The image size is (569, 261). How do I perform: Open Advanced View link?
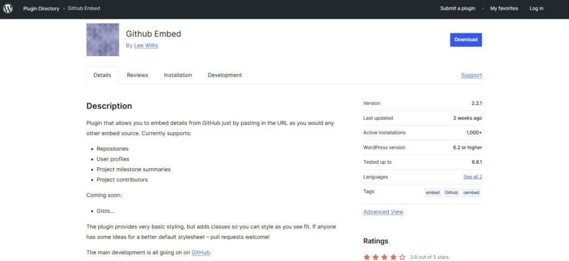(x=383, y=212)
